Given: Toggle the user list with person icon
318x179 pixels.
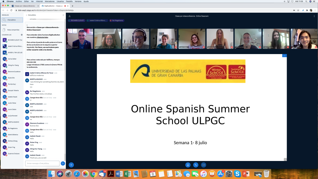Looking at the screenshot, I should 70,16.
